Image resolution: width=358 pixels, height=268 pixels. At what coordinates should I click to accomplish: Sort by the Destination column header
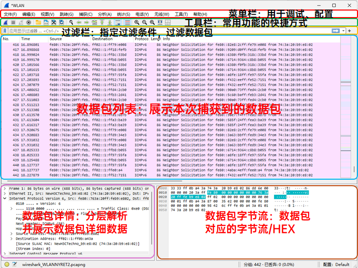click(112, 39)
